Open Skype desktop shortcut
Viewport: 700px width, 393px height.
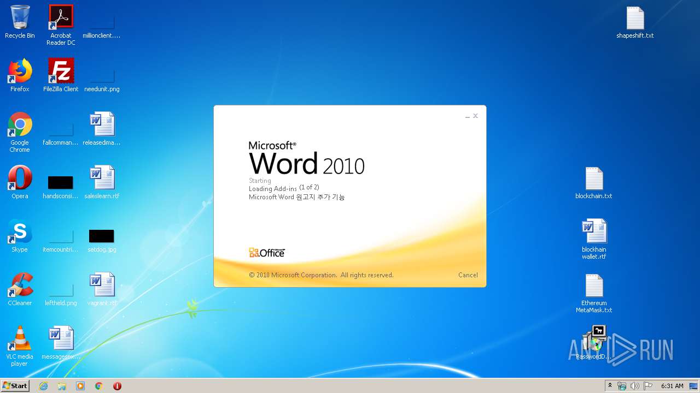point(20,236)
